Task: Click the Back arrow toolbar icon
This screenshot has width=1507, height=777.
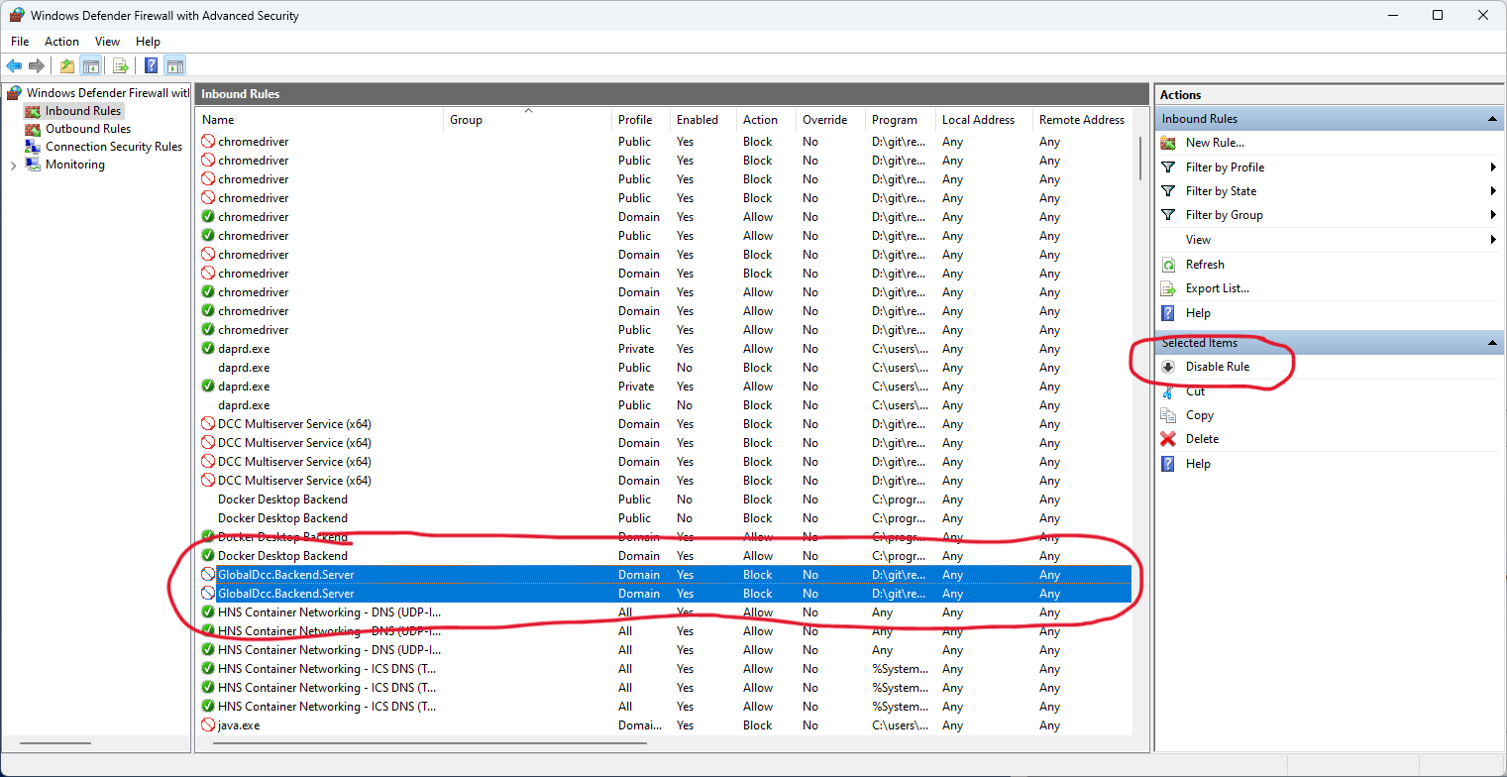Action: [x=14, y=66]
